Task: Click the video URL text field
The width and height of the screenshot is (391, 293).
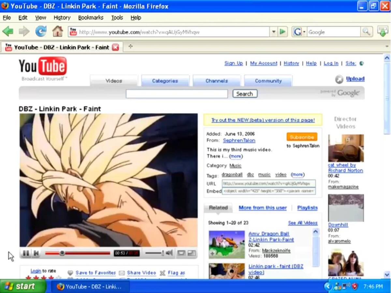Action: pyautogui.click(x=269, y=184)
